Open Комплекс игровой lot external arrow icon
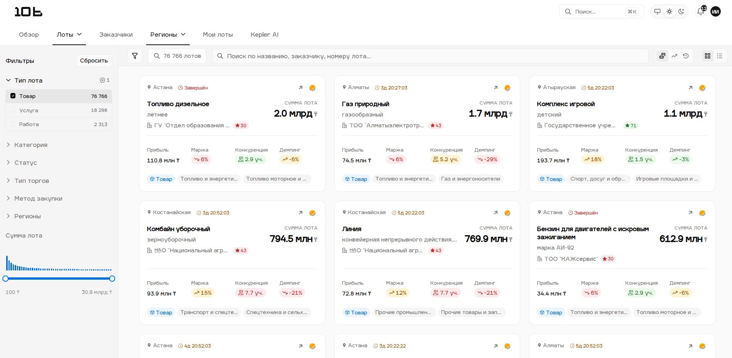This screenshot has height=358, width=732. 691,88
